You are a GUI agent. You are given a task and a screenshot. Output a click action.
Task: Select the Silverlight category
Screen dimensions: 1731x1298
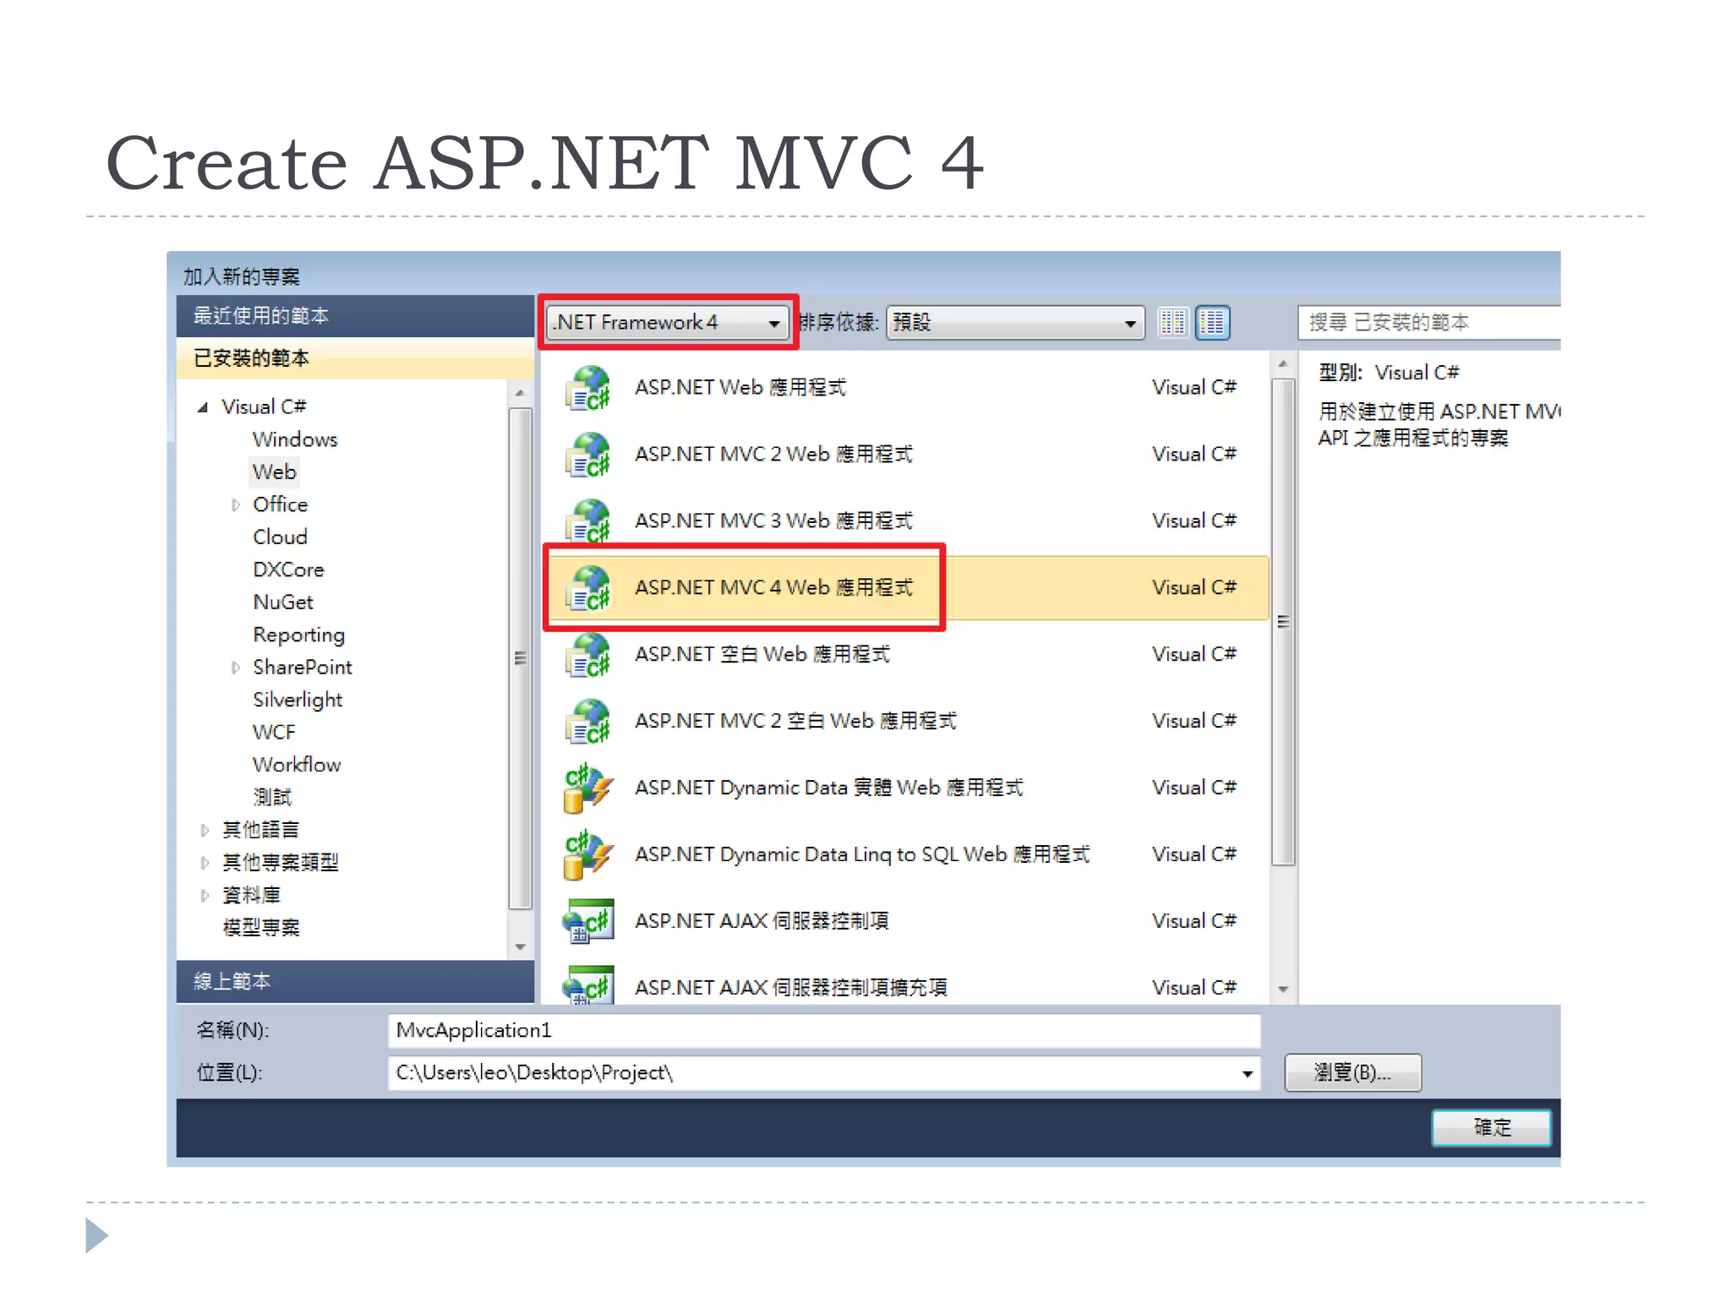[298, 701]
